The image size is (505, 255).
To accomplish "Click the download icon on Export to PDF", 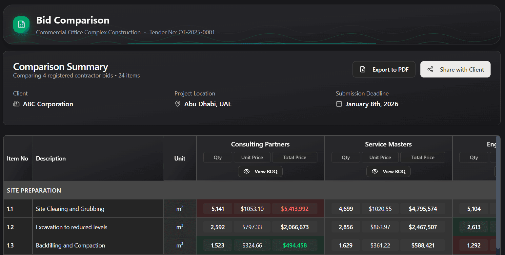I will 362,69.
